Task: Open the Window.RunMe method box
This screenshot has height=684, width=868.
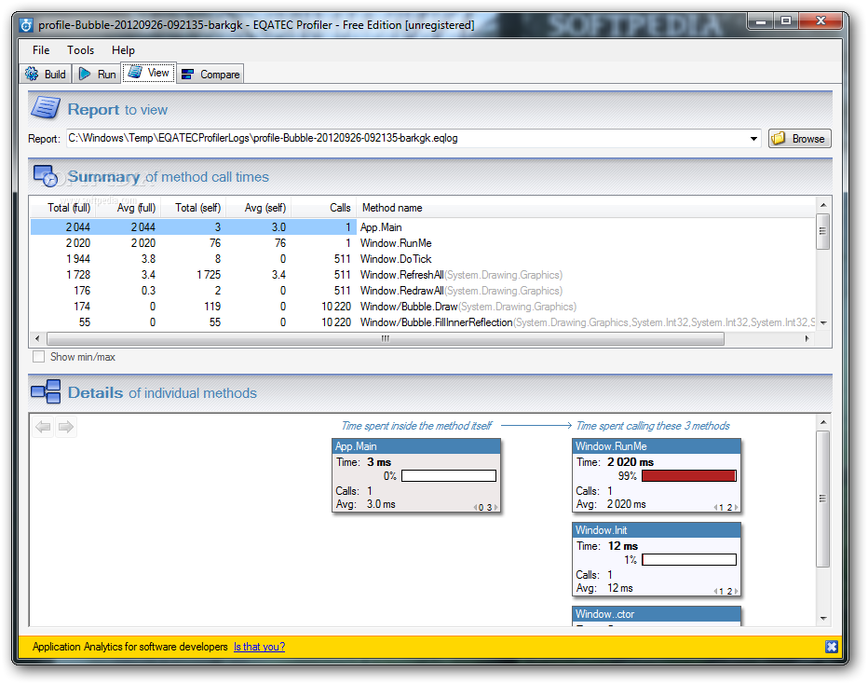Action: tap(657, 476)
